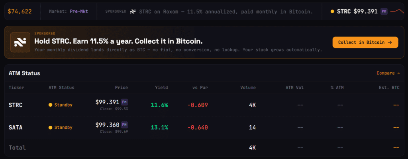Open the STRC ticker row
Screen dimensions: 408x159
pyautogui.click(x=16, y=105)
